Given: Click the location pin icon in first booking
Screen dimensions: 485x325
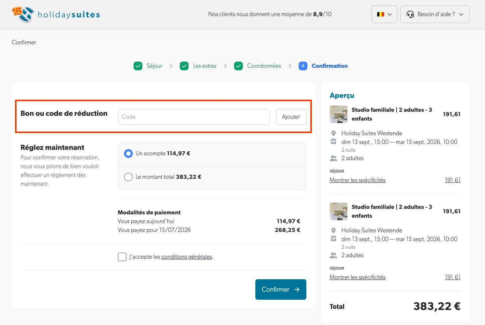Looking at the screenshot, I should pos(333,133).
